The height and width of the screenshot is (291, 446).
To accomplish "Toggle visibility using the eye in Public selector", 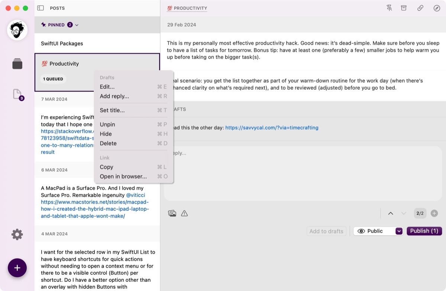I will pyautogui.click(x=361, y=231).
